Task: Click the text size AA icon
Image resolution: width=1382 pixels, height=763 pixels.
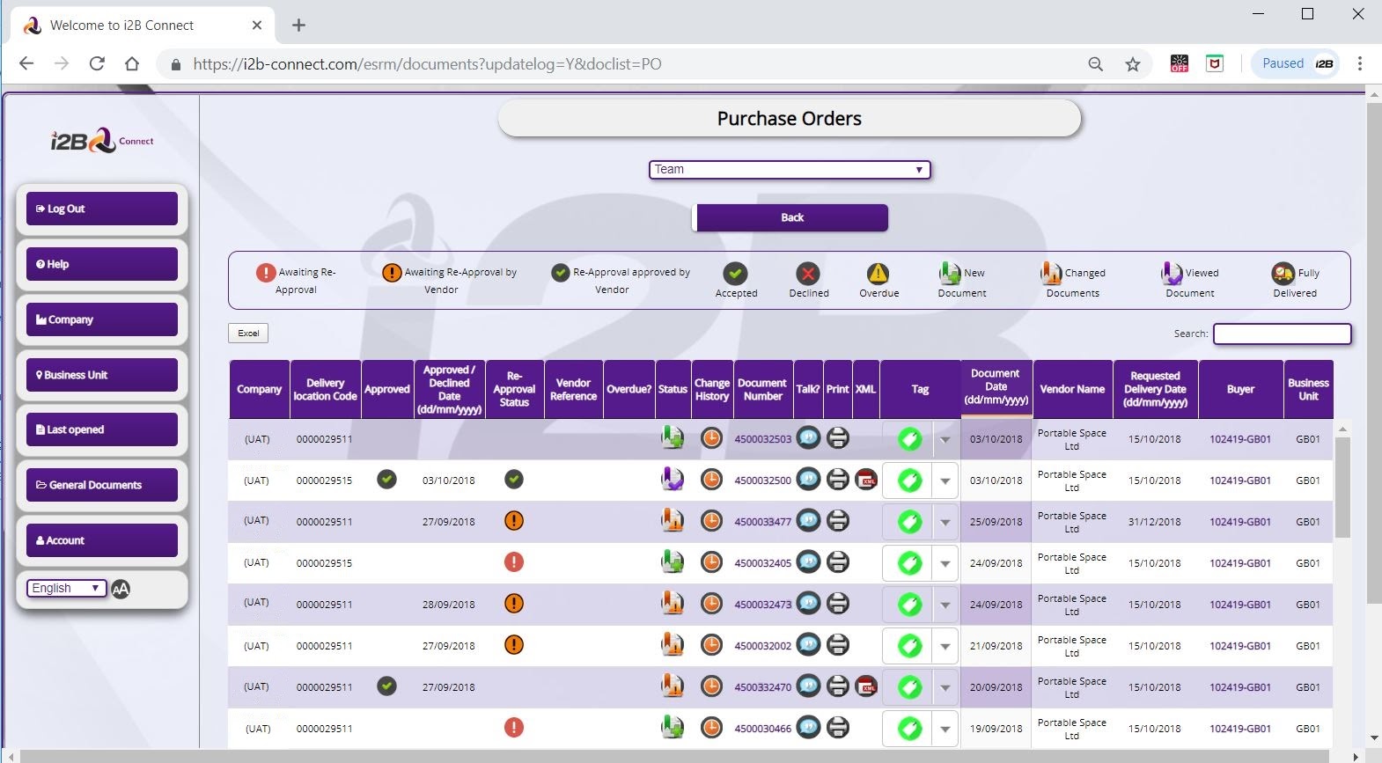Action: (121, 589)
